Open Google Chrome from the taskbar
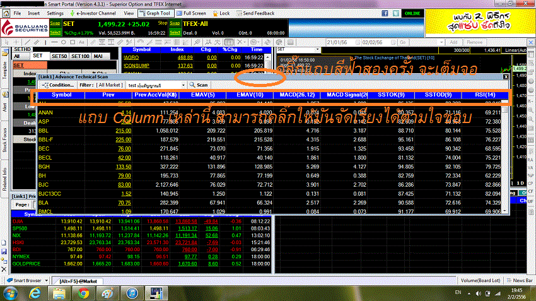Viewport: 536px width, 301px height. coord(83,293)
